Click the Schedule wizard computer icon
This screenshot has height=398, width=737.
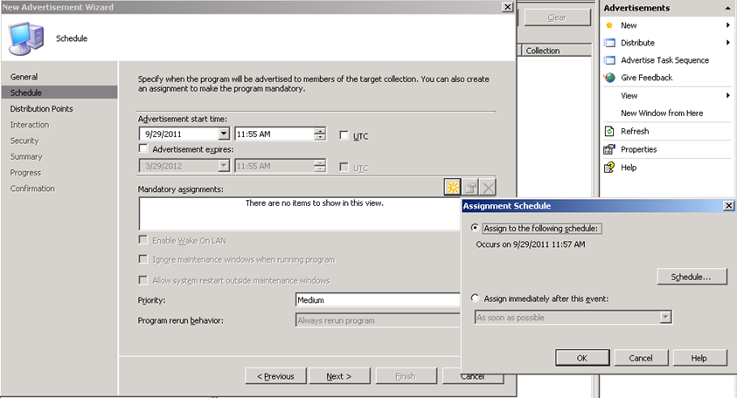(x=26, y=38)
